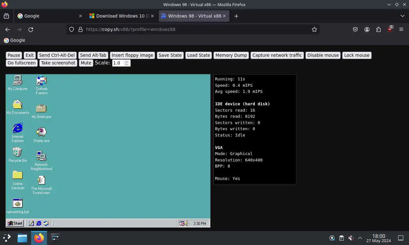This screenshot has width=409, height=245.
Task: Open Firefox application hamburger menu
Action: tap(401, 29)
